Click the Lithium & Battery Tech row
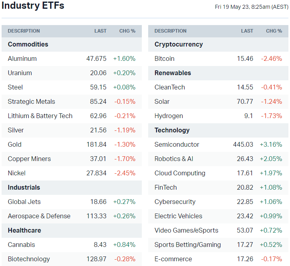This screenshot has height=266, width=290. point(40,116)
